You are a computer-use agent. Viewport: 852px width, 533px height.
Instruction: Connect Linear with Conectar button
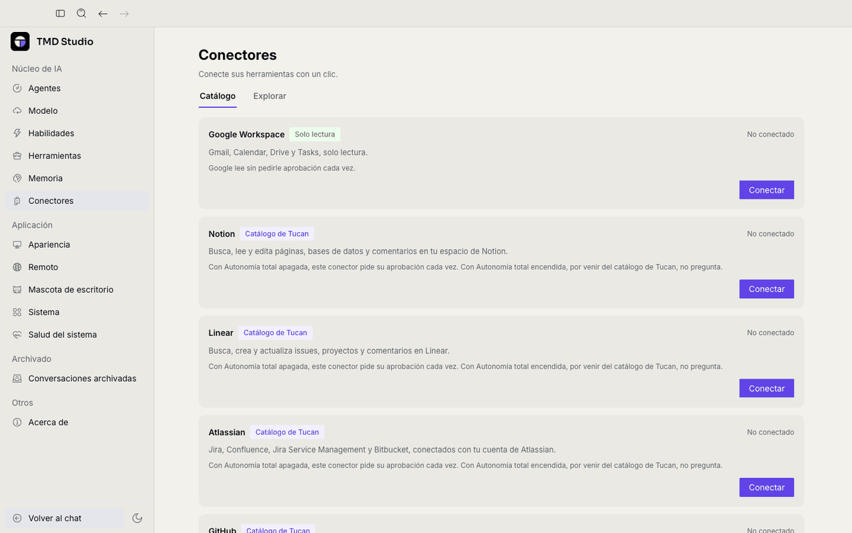tap(767, 388)
